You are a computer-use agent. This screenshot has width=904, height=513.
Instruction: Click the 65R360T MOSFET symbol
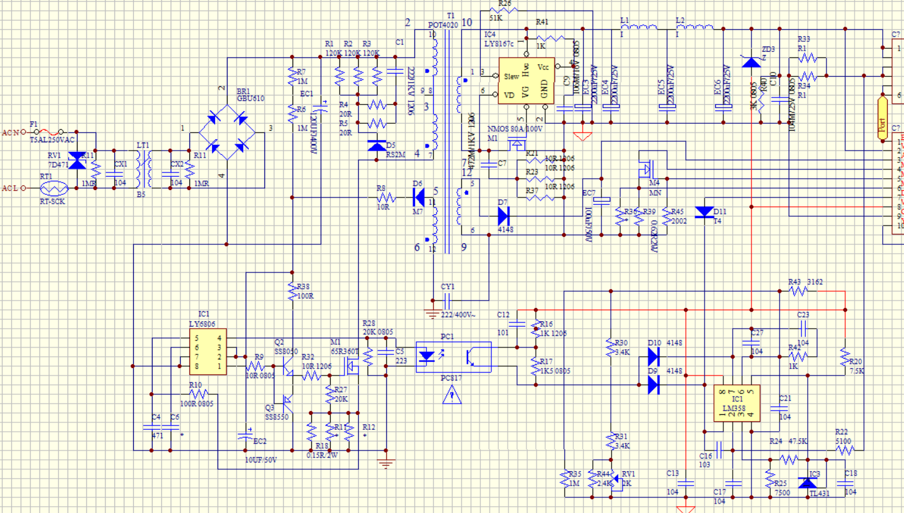pos(351,368)
